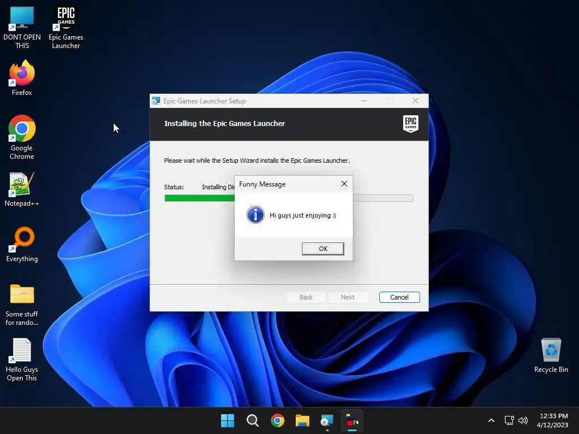Screen dimensions: 579x434
Task: Click 'Installing the Epic Games Launcher' heading
Action: [x=224, y=124]
